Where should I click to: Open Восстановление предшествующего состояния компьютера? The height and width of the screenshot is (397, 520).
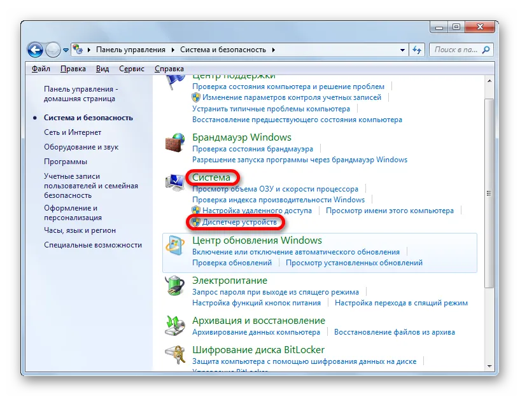pos(297,120)
